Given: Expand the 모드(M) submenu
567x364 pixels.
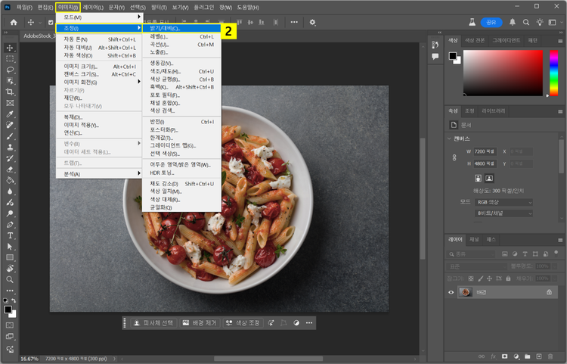Looking at the screenshot, I should [x=100, y=17].
